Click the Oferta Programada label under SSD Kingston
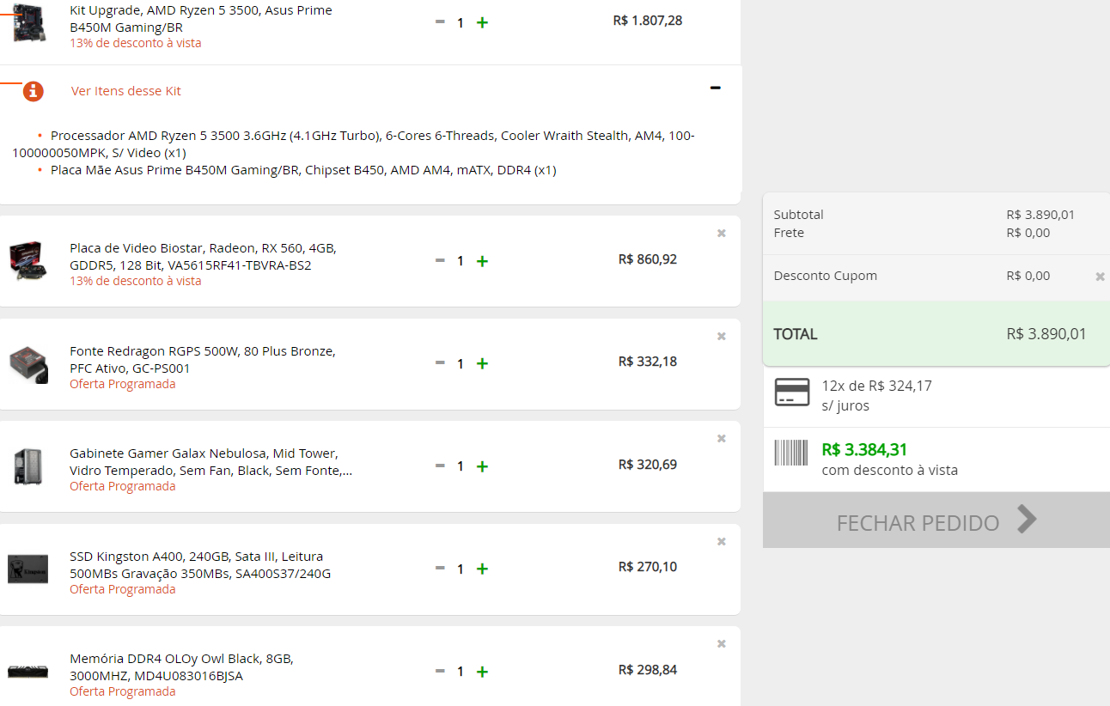The image size is (1110, 706). (122, 589)
